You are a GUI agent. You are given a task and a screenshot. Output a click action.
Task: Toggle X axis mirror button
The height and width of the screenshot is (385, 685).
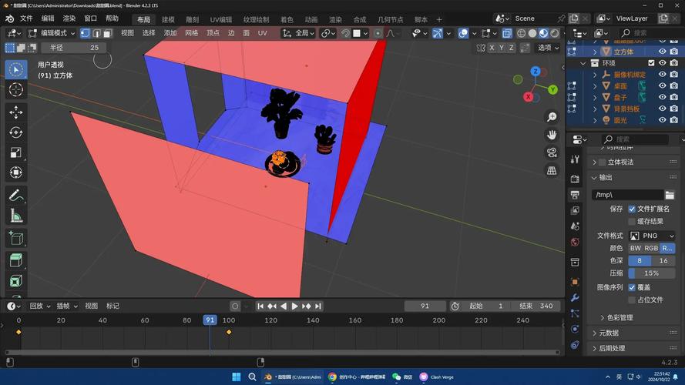(x=492, y=48)
